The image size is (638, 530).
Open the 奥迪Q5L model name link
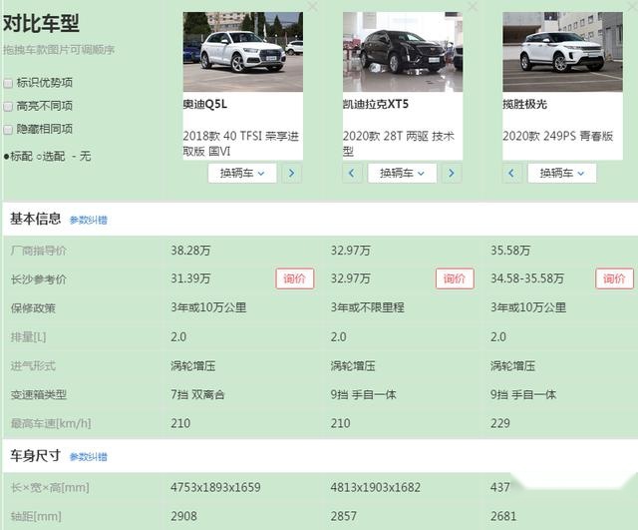click(205, 104)
